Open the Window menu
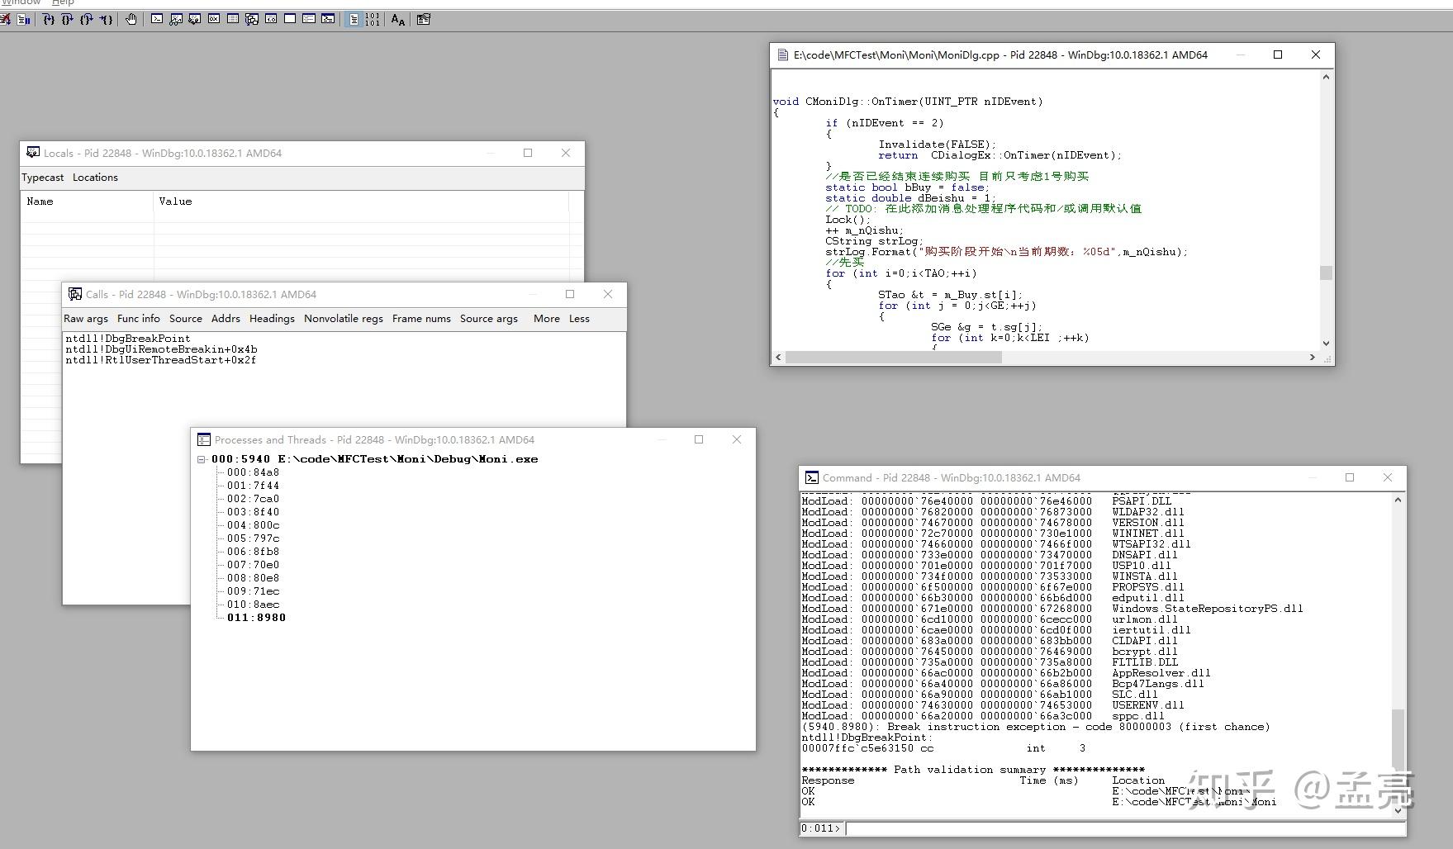This screenshot has height=849, width=1453. click(21, 3)
